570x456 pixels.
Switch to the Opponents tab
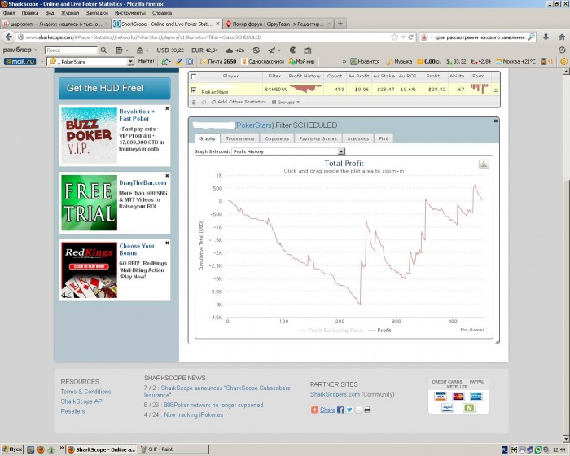(x=277, y=138)
